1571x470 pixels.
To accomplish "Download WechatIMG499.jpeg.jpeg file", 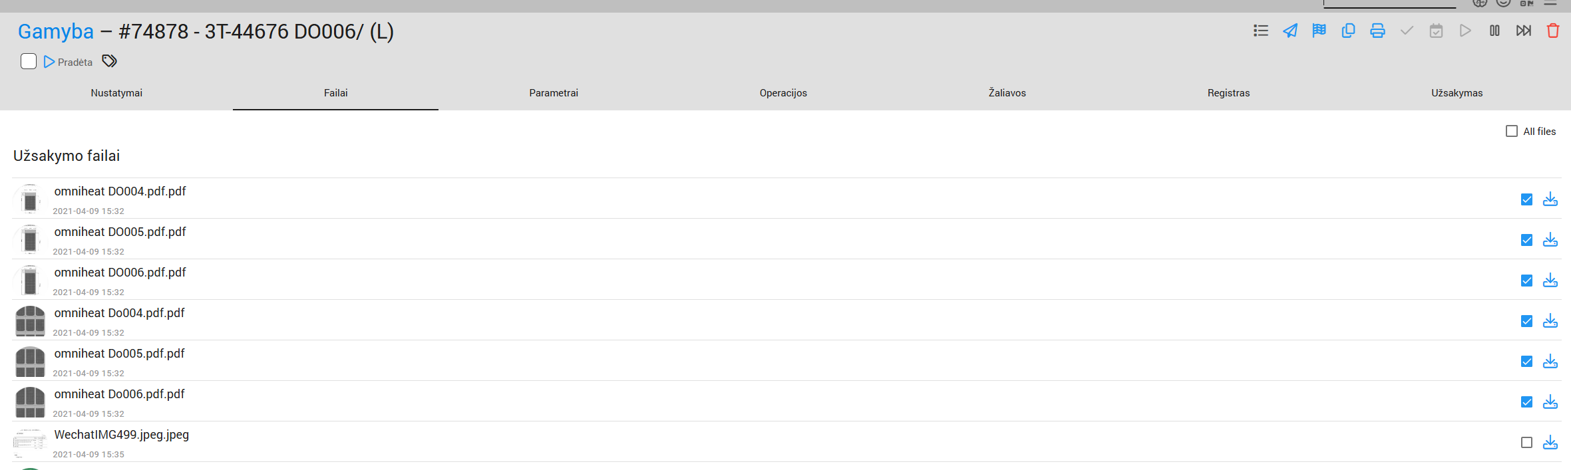I will pos(1550,443).
